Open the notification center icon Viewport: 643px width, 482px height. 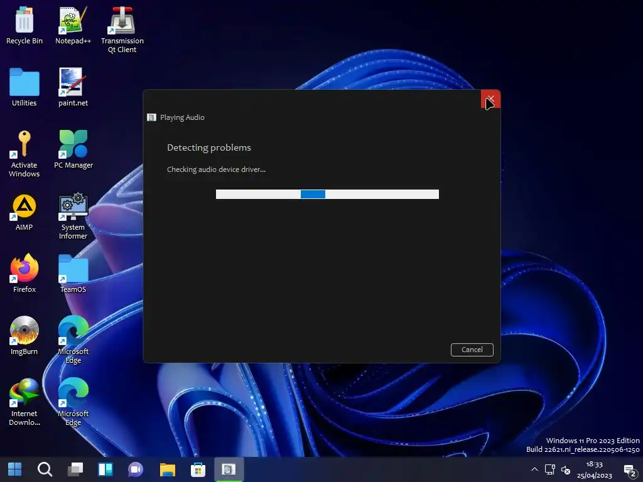click(630, 471)
